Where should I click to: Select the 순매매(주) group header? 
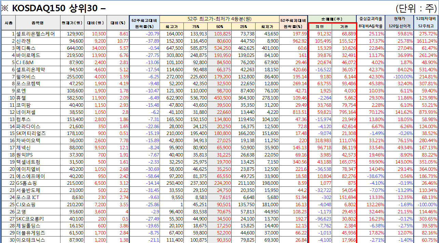tap(332, 19)
